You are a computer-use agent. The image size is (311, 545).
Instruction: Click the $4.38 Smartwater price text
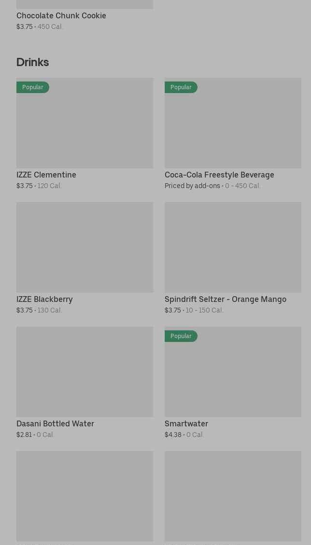tap(173, 435)
